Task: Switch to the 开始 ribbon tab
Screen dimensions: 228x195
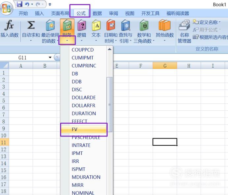Action: pos(23,13)
